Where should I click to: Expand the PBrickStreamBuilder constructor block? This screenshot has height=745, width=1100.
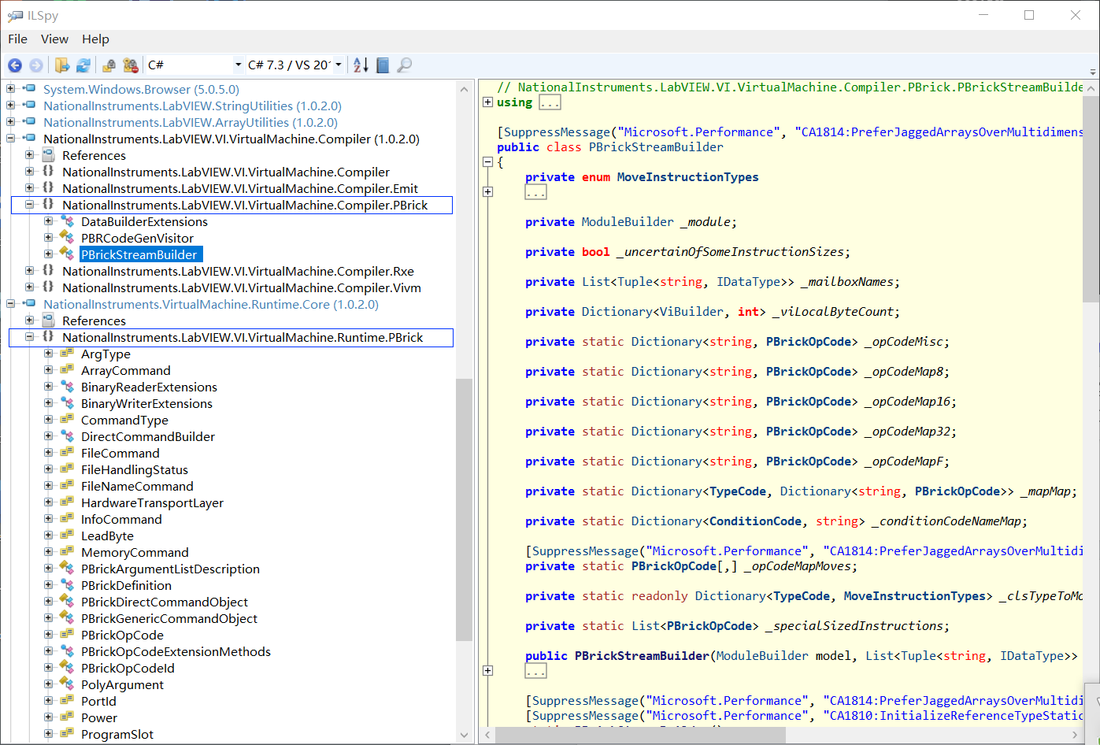pos(487,670)
